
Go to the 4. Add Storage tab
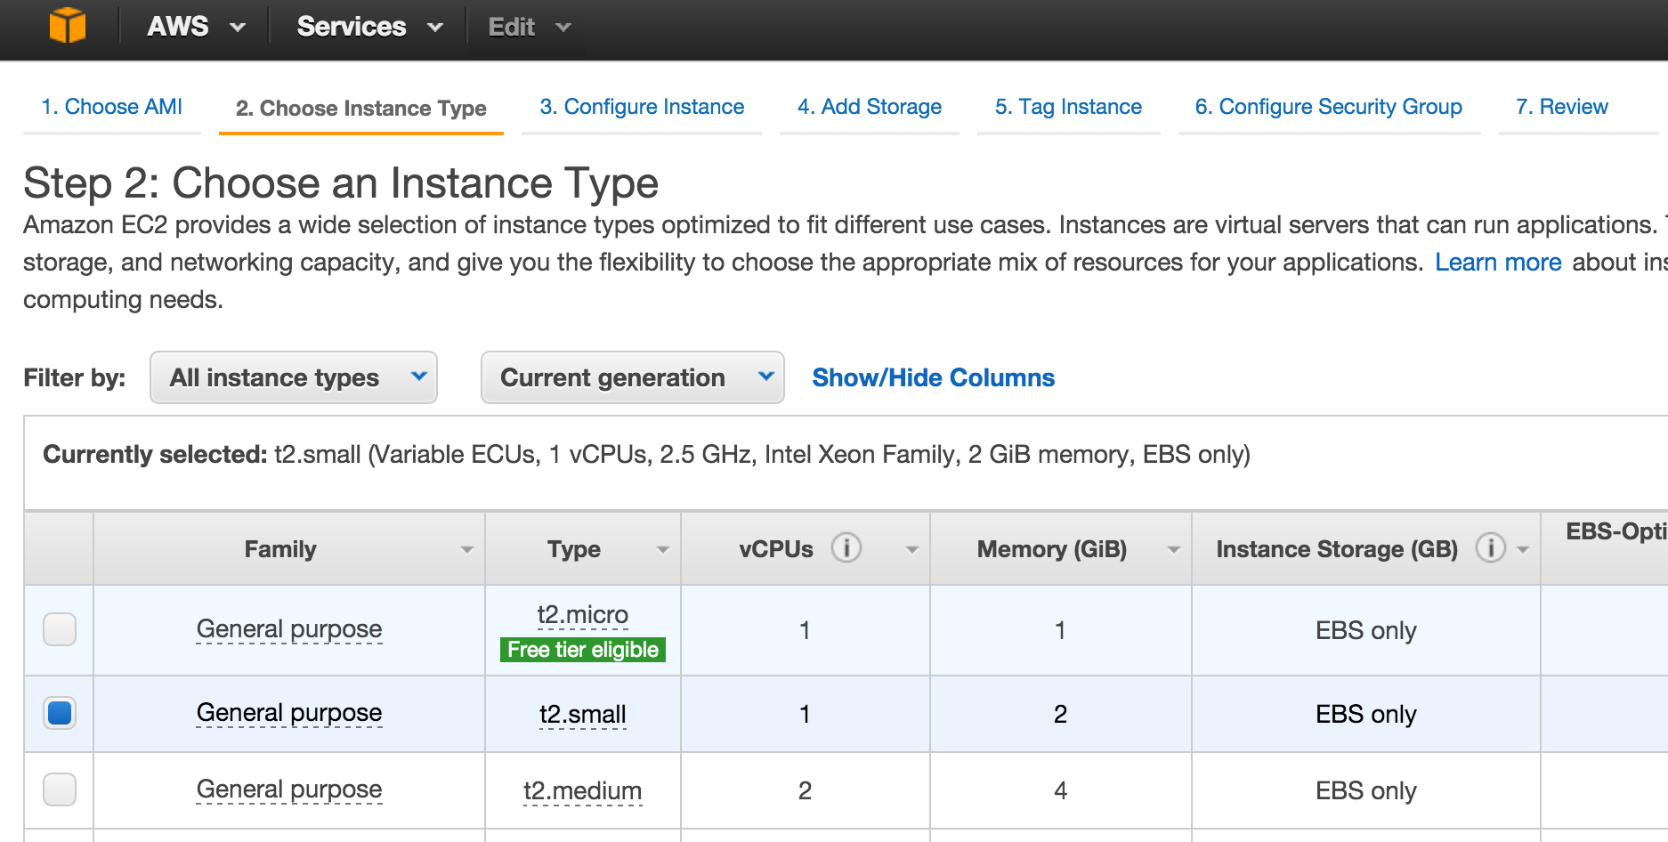[870, 107]
